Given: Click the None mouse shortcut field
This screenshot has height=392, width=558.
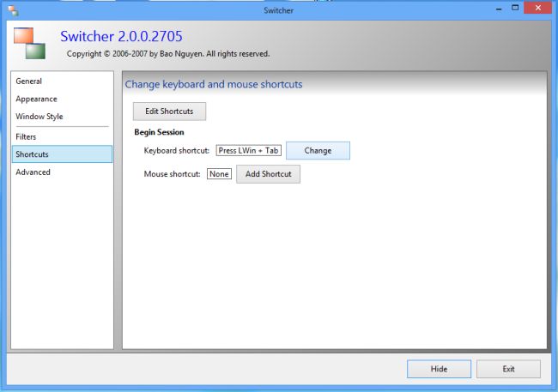Looking at the screenshot, I should [x=219, y=174].
